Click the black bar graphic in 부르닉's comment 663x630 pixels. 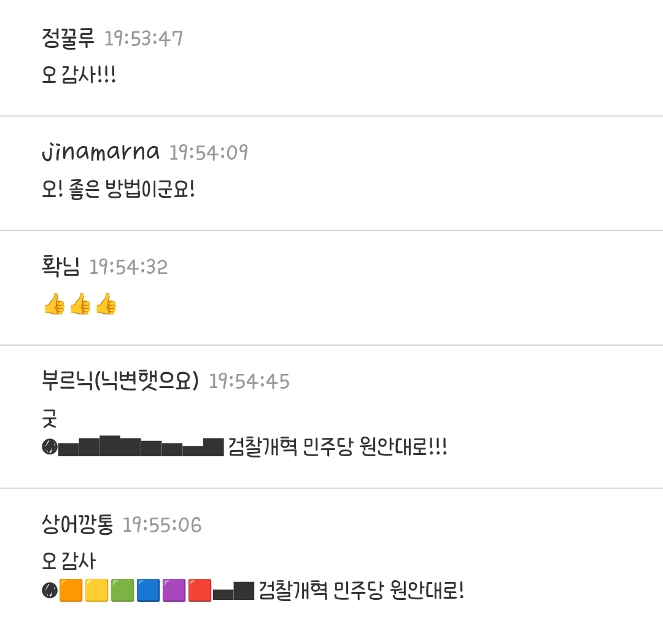click(141, 446)
